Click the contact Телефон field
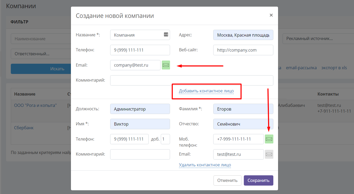 [129, 139]
